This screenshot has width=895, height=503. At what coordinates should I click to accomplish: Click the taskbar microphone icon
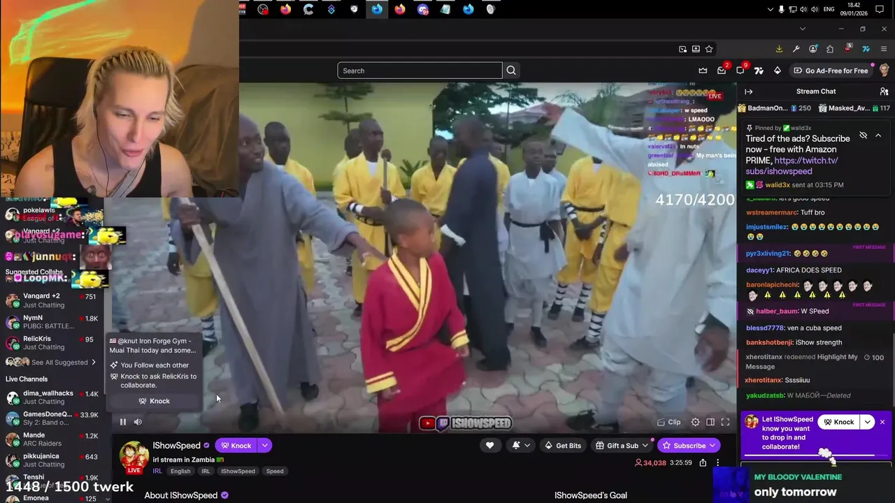pyautogui.click(x=781, y=9)
